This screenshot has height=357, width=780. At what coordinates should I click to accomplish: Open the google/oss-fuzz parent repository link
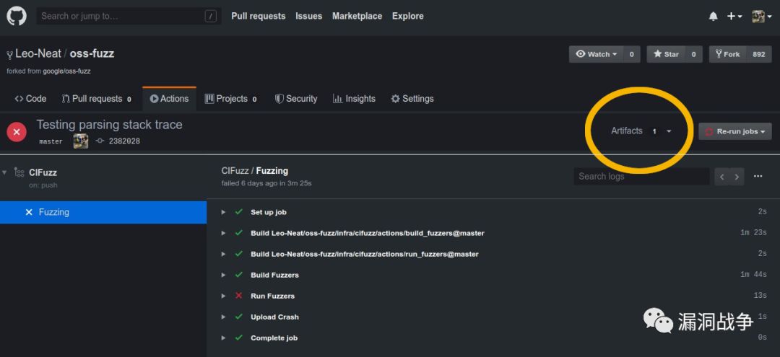(66, 71)
